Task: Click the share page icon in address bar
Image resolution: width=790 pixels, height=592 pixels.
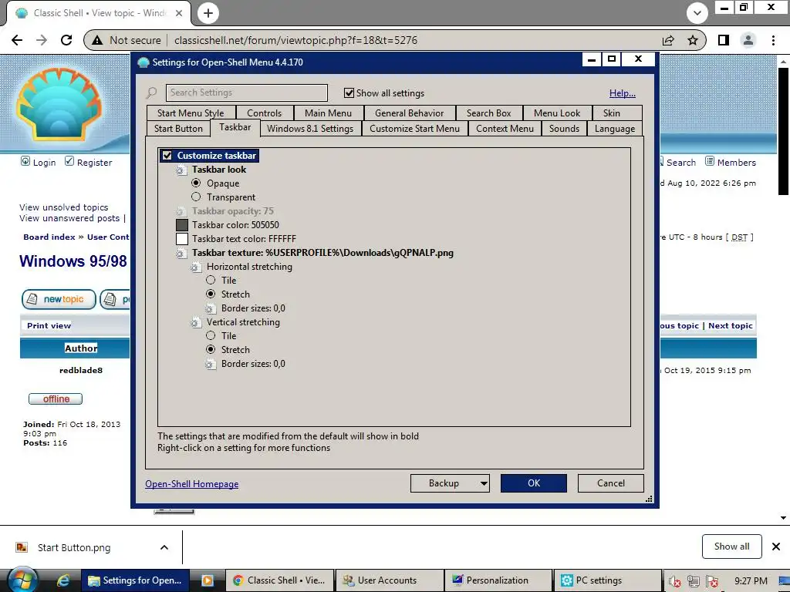Action: click(668, 40)
